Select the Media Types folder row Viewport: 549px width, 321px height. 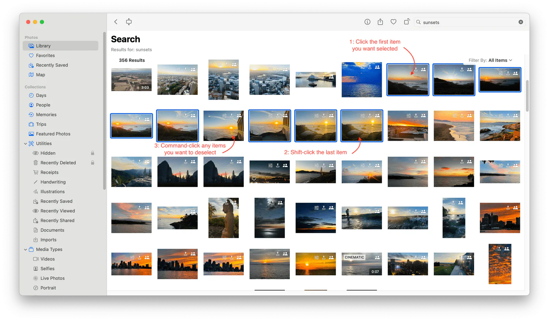[x=60, y=249]
